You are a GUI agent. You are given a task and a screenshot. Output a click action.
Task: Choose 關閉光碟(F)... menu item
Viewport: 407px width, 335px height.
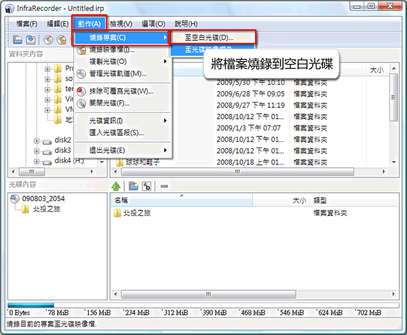pyautogui.click(x=123, y=103)
